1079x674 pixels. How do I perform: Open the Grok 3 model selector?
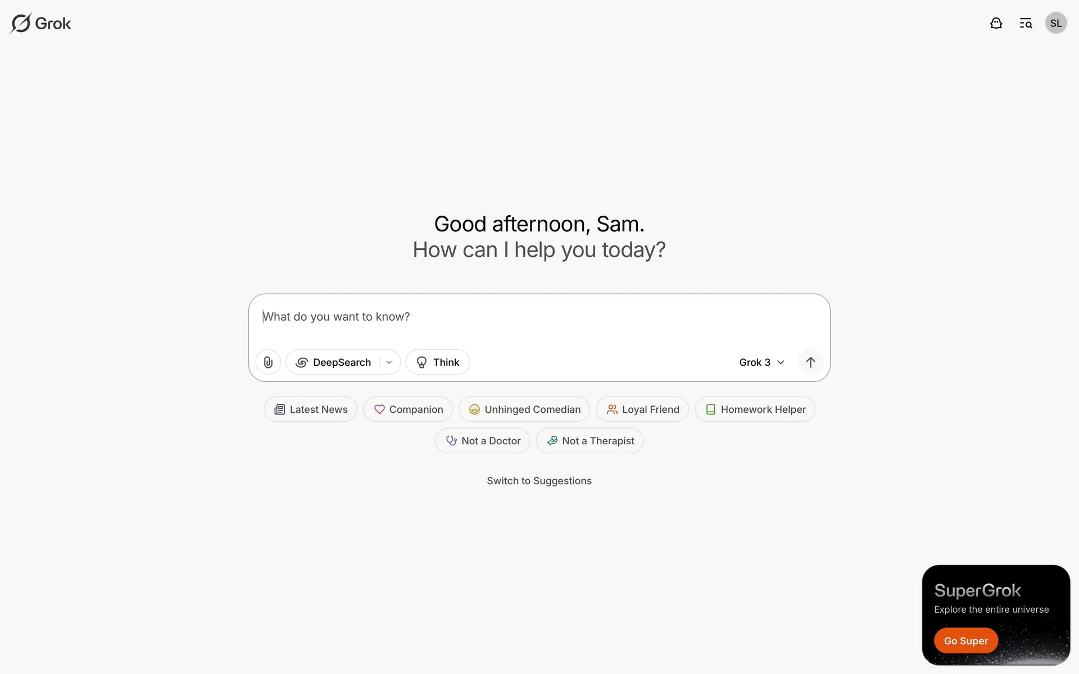pyautogui.click(x=754, y=362)
